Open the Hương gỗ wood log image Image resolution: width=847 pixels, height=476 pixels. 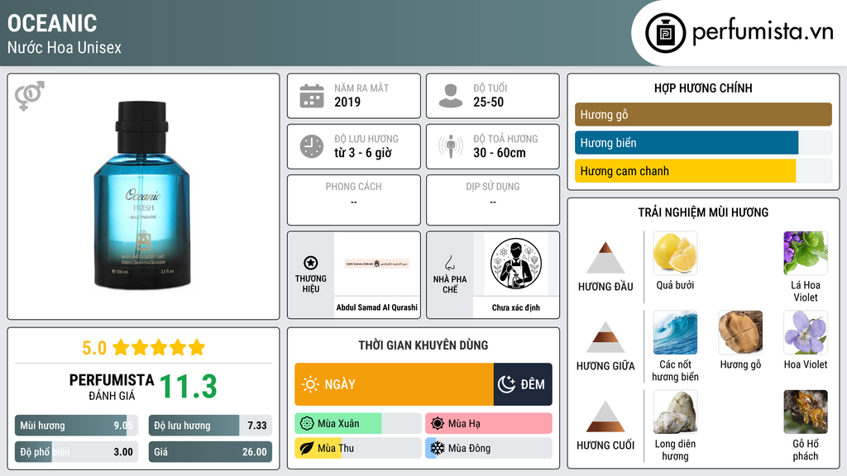(740, 333)
